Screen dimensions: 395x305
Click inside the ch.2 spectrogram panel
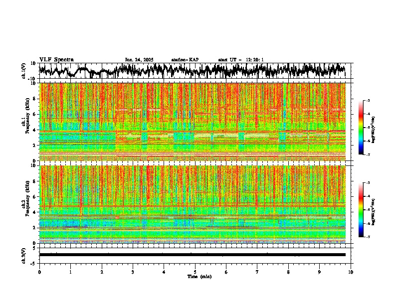pyautogui.click(x=193, y=204)
